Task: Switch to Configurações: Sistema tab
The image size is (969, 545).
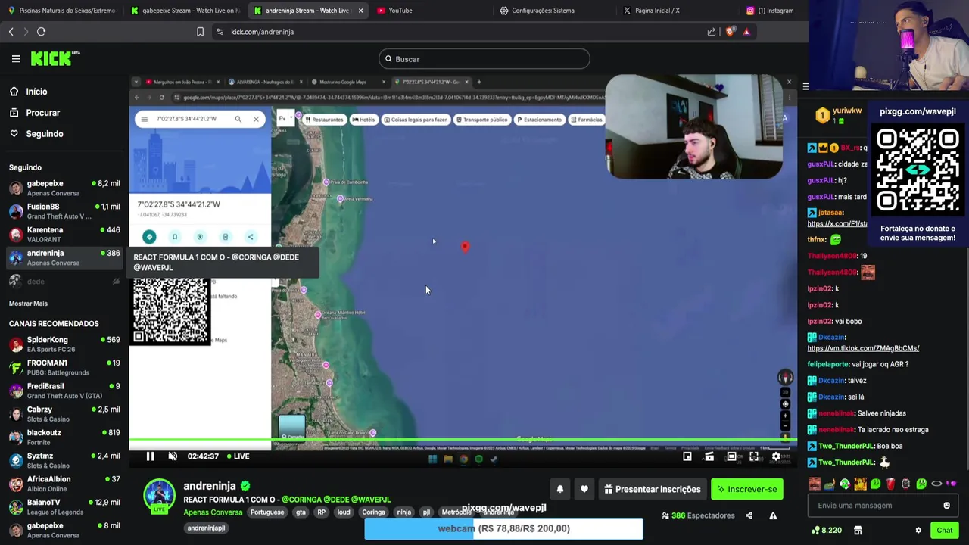Action: click(553, 11)
